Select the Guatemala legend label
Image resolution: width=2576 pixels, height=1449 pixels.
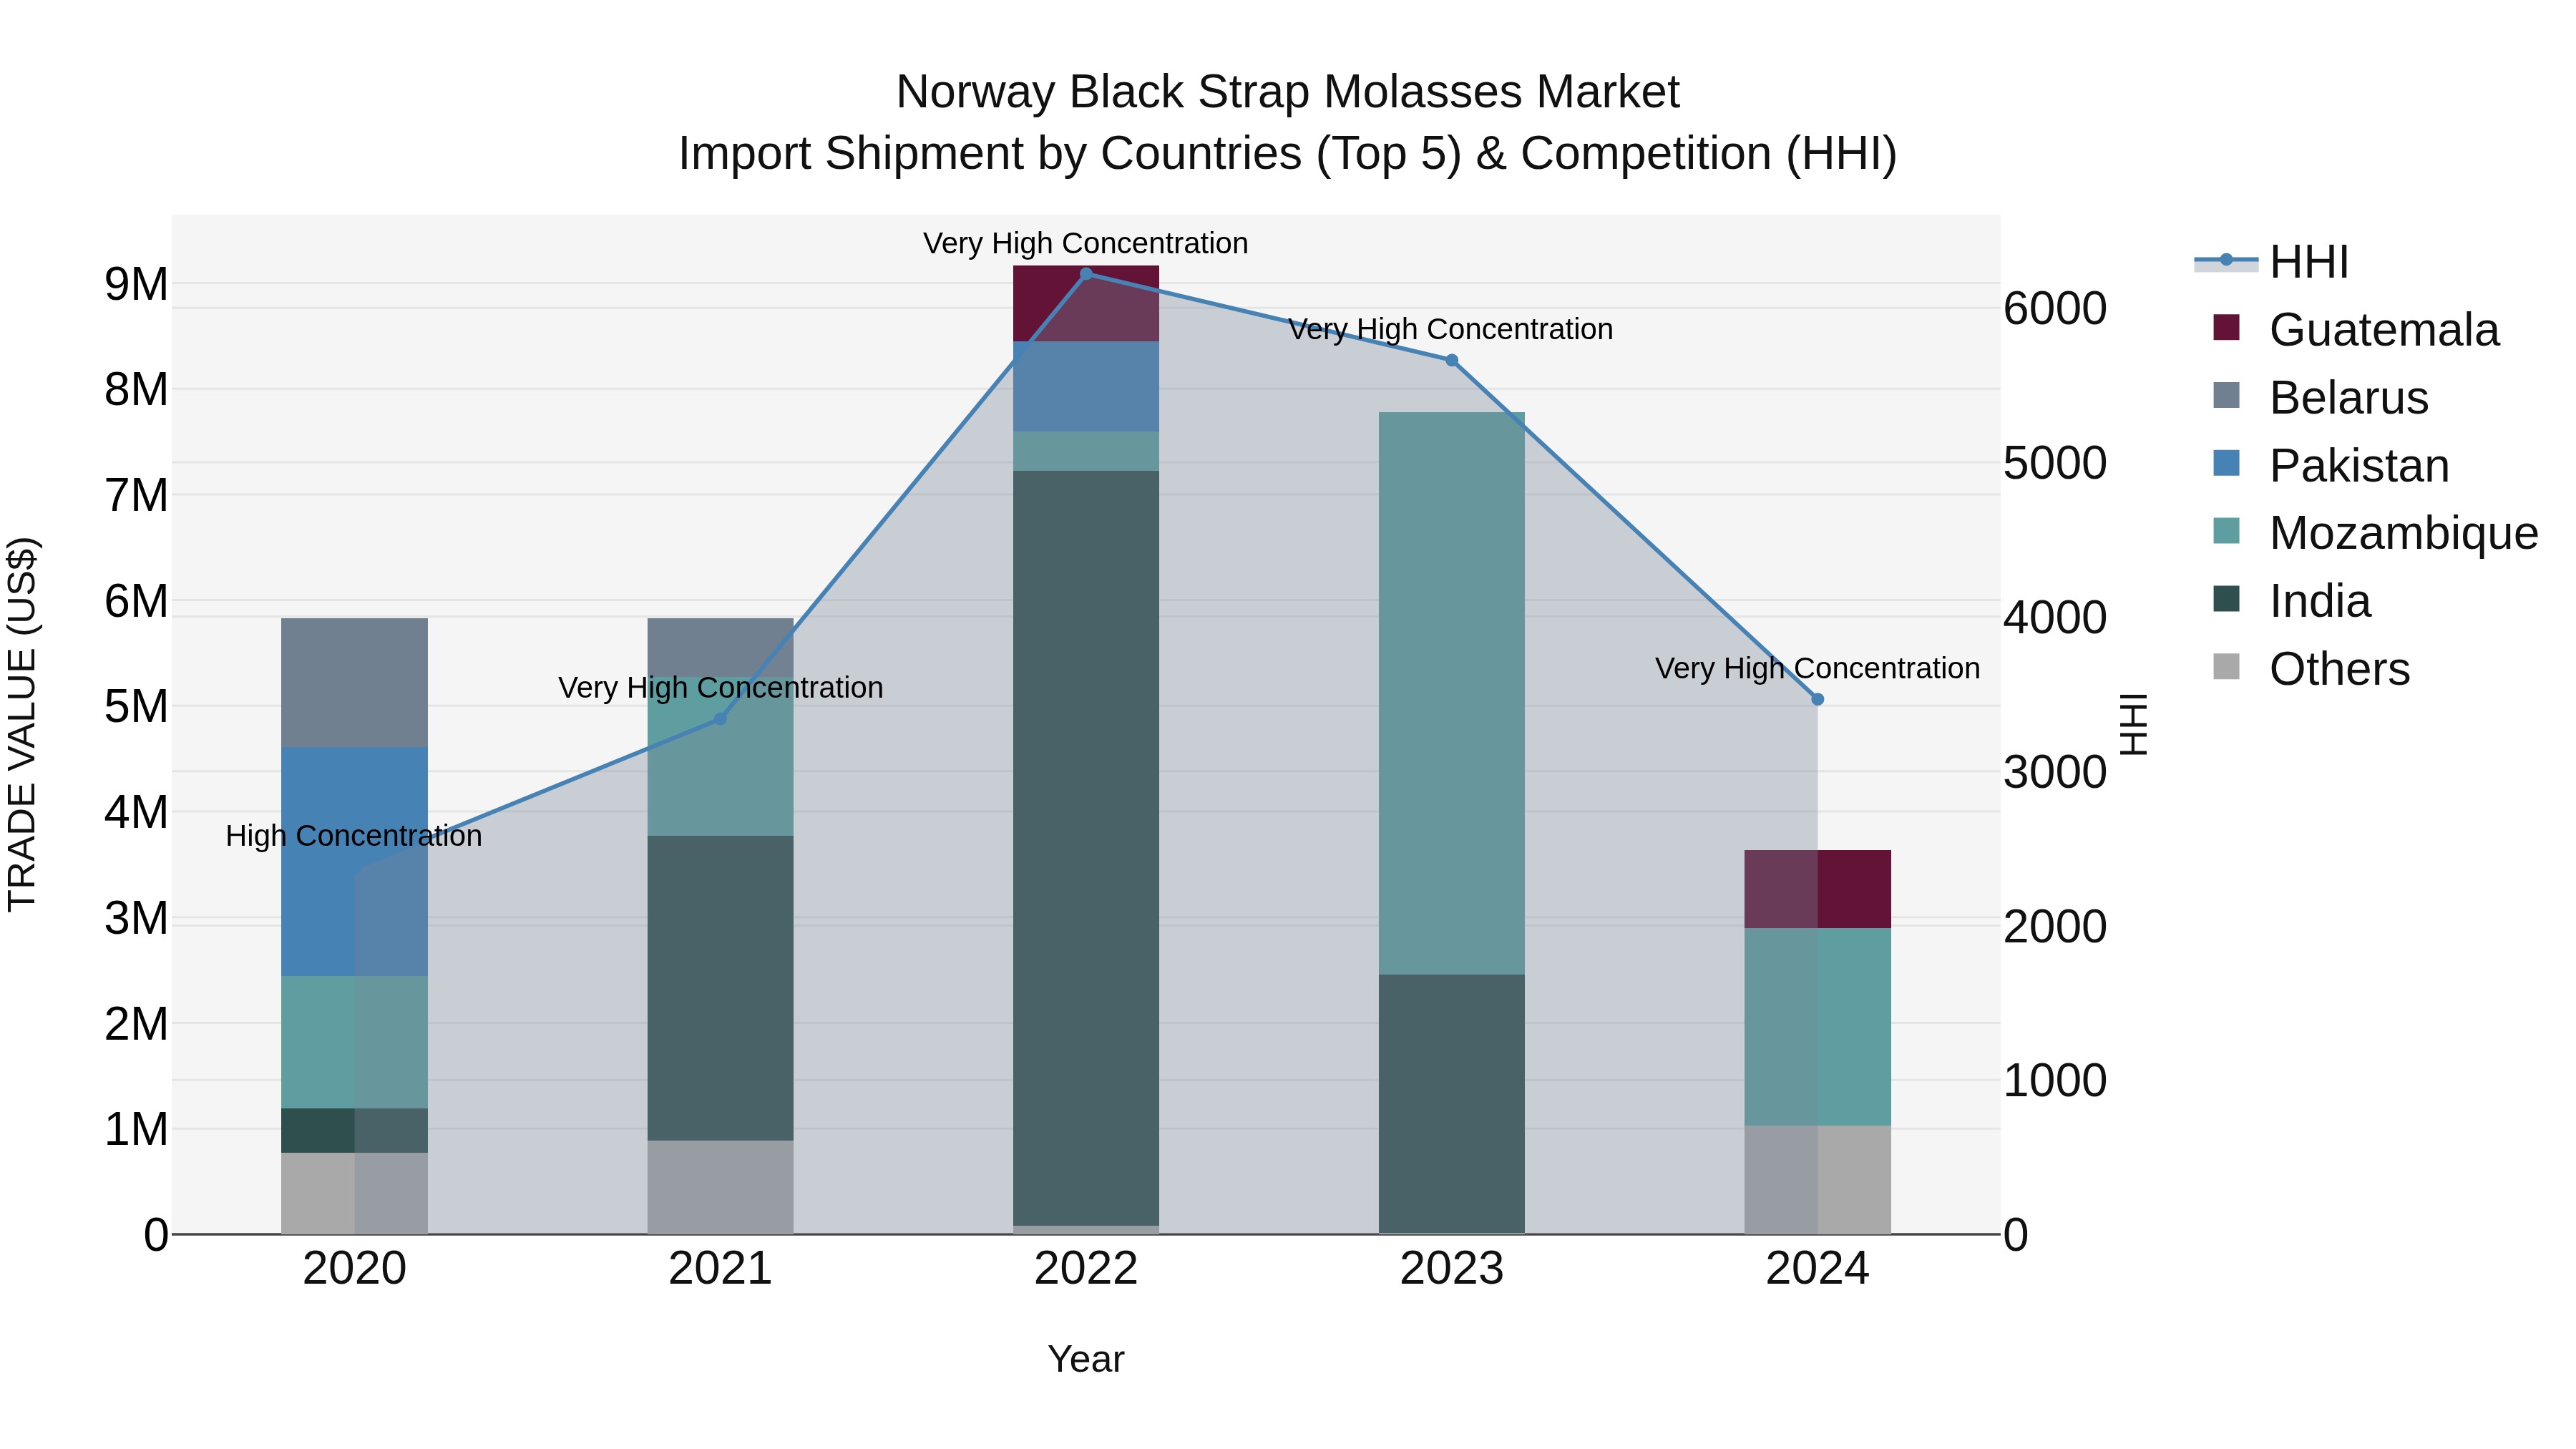click(2384, 330)
